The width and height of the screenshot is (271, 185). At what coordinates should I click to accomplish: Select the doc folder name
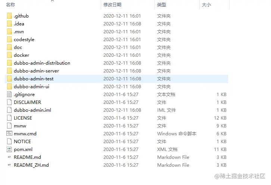pos(18,47)
